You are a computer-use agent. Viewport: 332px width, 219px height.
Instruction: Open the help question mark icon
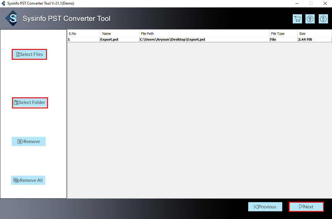(310, 19)
